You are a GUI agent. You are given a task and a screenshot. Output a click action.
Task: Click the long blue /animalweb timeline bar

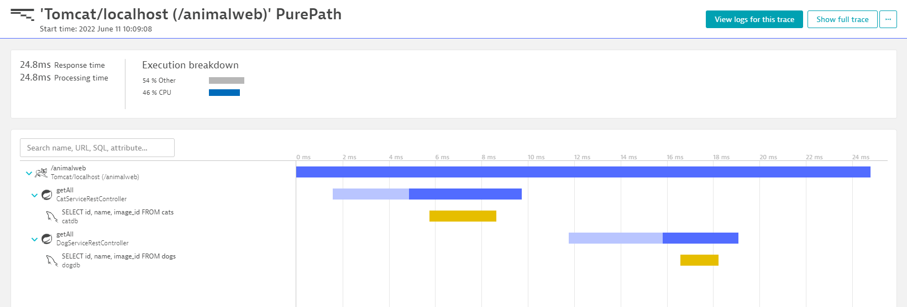583,172
